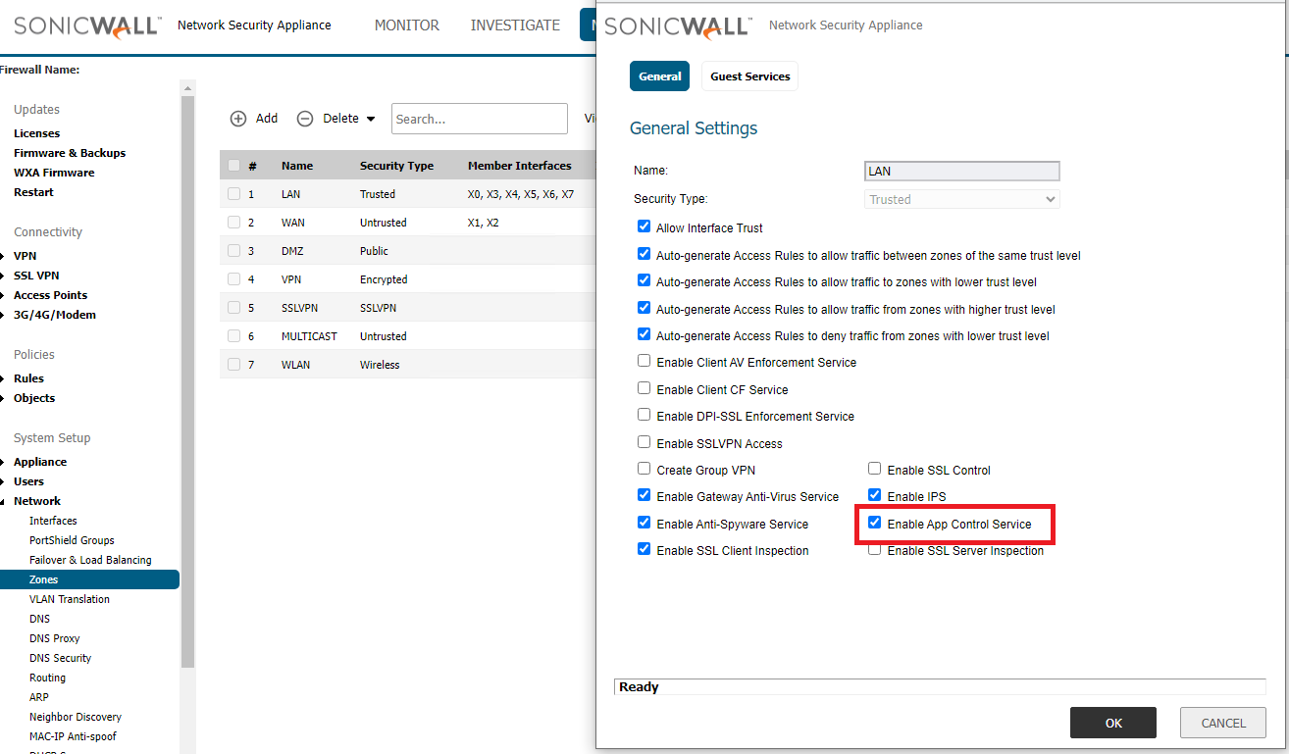The width and height of the screenshot is (1289, 754).
Task: Select the LAN zone row checkbox
Action: point(233,194)
